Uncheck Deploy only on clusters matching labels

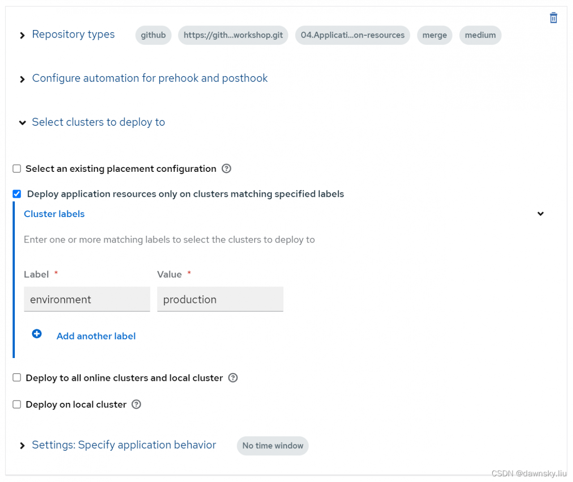(x=17, y=194)
